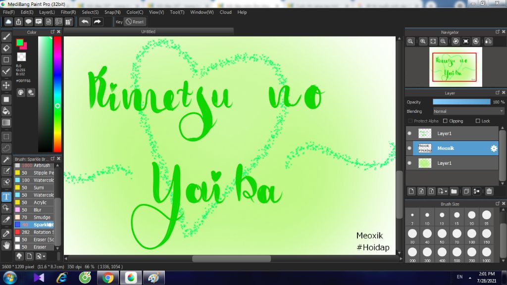
Task: Open the color palette icon in Color panel
Action: (21, 93)
